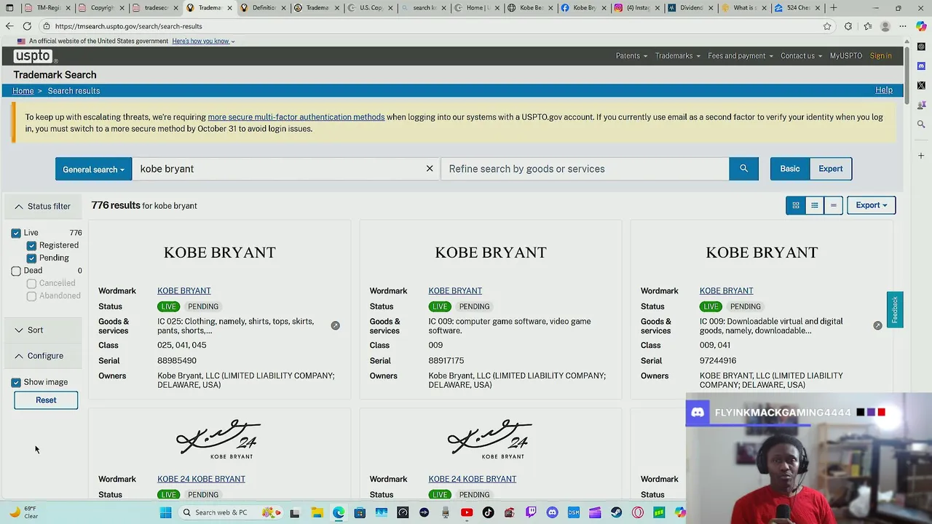Open Contact us menu
The width and height of the screenshot is (932, 524).
pyautogui.click(x=801, y=56)
